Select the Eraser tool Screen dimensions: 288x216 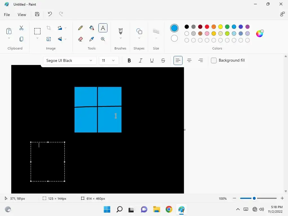[80, 39]
